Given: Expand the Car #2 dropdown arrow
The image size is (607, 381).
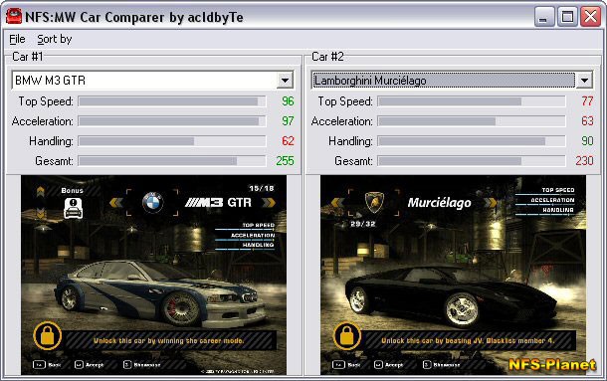Looking at the screenshot, I should [x=584, y=81].
